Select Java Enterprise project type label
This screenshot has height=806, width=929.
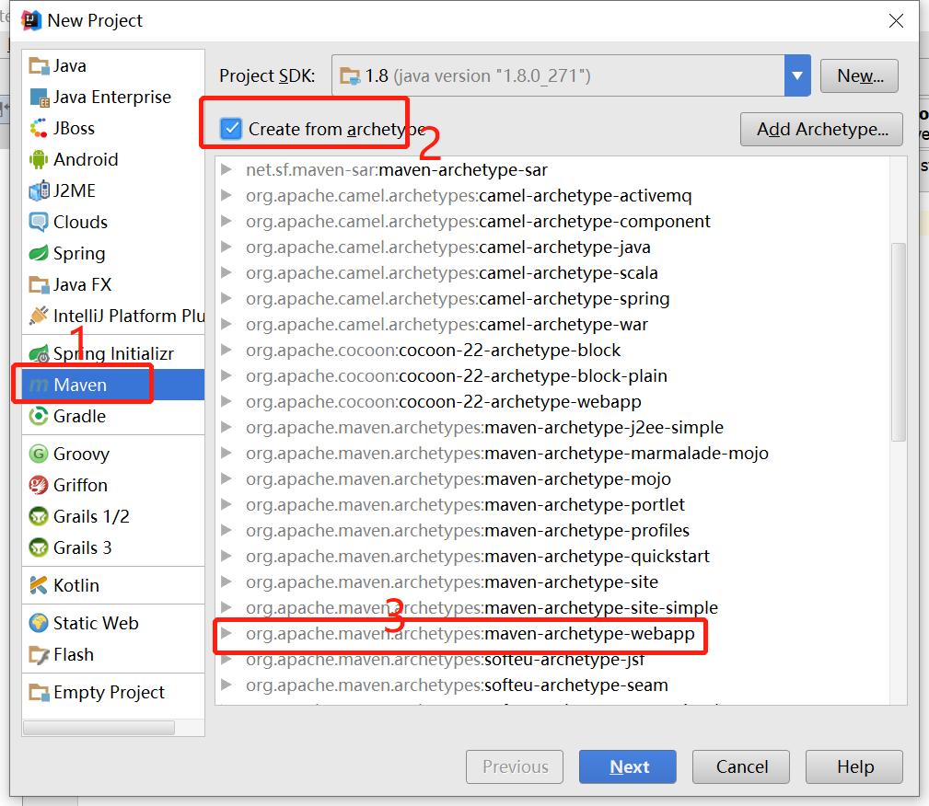(x=112, y=98)
